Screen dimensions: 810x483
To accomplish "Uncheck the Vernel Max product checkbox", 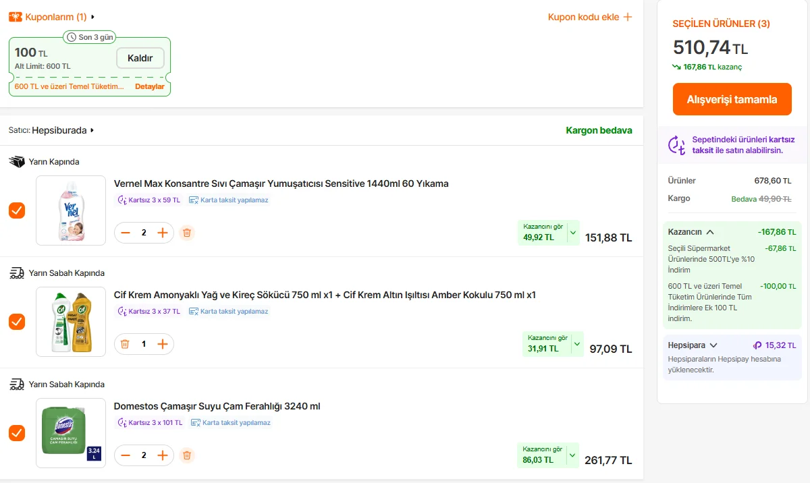I will tap(17, 210).
